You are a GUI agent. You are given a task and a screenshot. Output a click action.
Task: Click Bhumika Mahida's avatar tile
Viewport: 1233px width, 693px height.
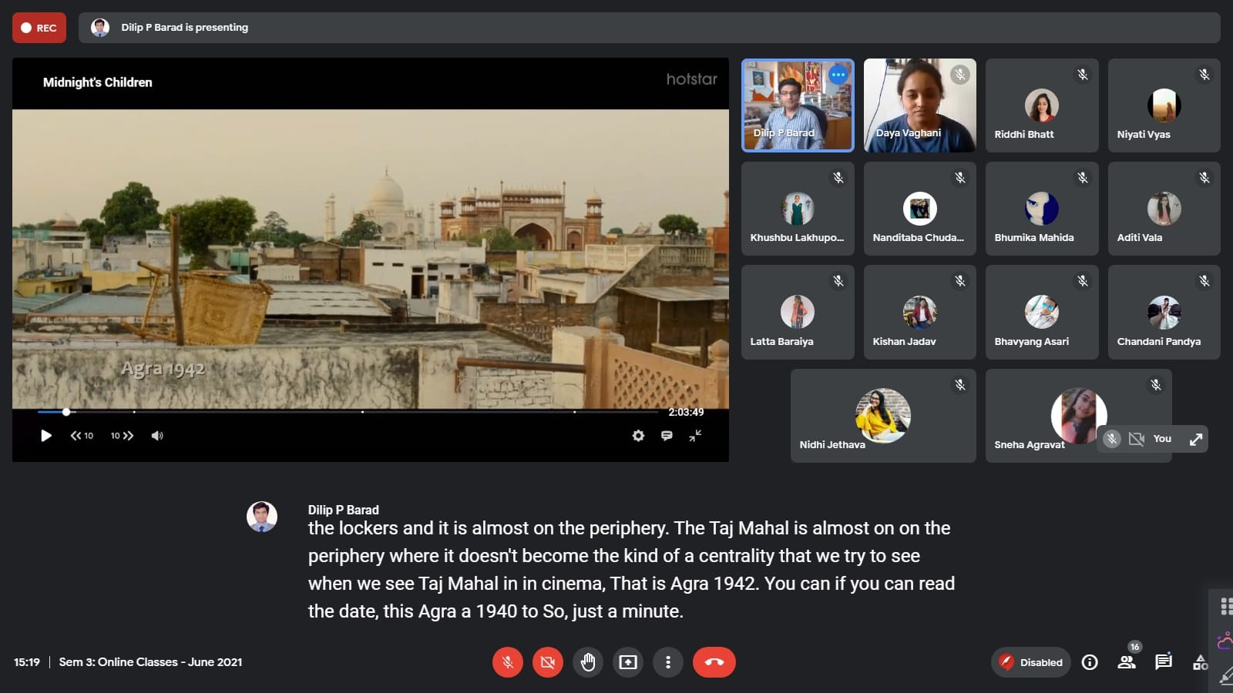pos(1042,209)
